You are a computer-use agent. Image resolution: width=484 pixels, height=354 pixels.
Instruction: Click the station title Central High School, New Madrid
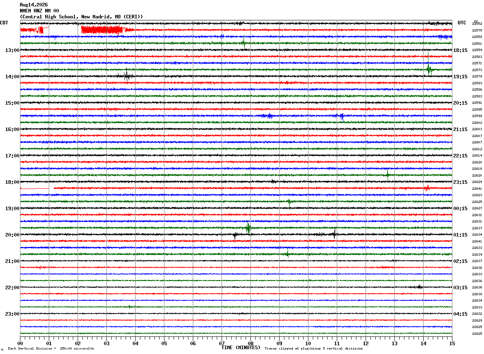pyautogui.click(x=81, y=17)
